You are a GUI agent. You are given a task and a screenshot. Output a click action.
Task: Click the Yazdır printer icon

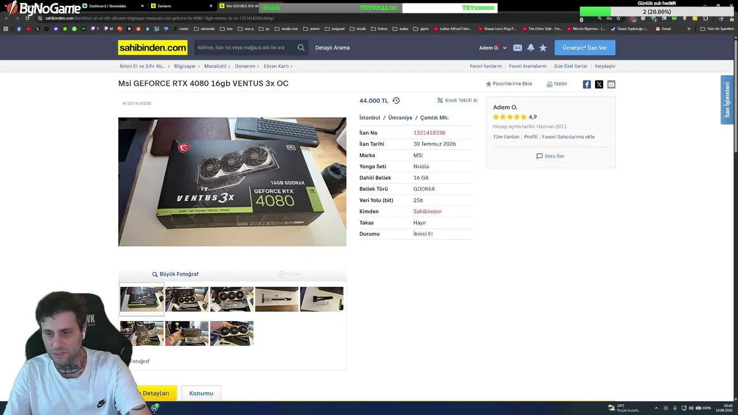click(x=549, y=84)
